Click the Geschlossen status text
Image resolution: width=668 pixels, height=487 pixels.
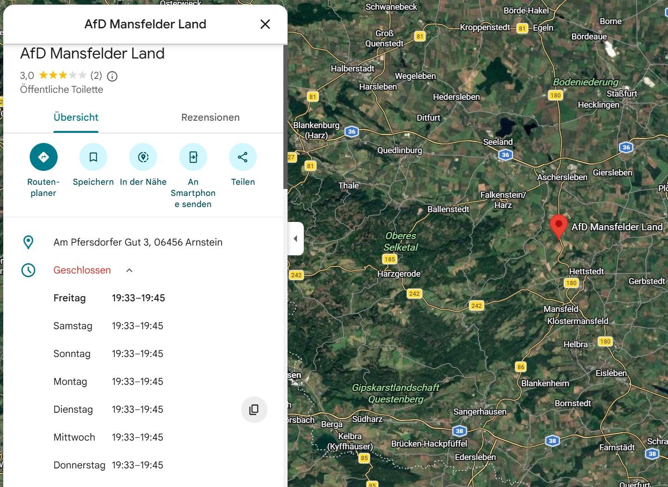coord(82,270)
